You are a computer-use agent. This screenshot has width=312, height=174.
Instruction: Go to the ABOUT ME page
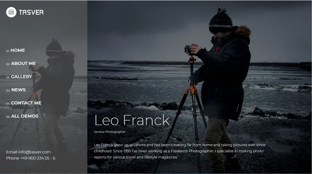pyautogui.click(x=24, y=63)
